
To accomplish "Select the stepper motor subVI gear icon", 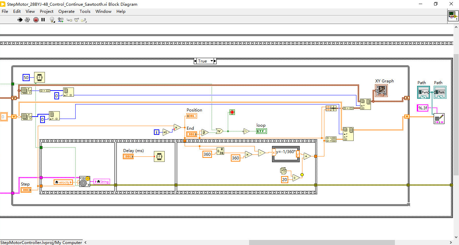I will click(84, 181).
